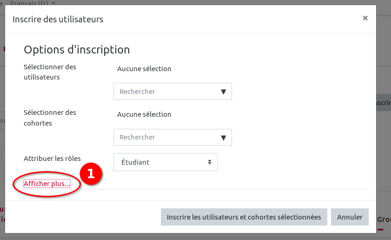Click the cohort search field Rechercher

(167, 137)
